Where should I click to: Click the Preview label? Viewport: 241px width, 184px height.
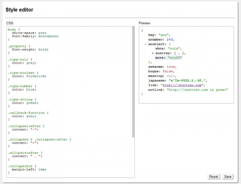click(x=144, y=23)
